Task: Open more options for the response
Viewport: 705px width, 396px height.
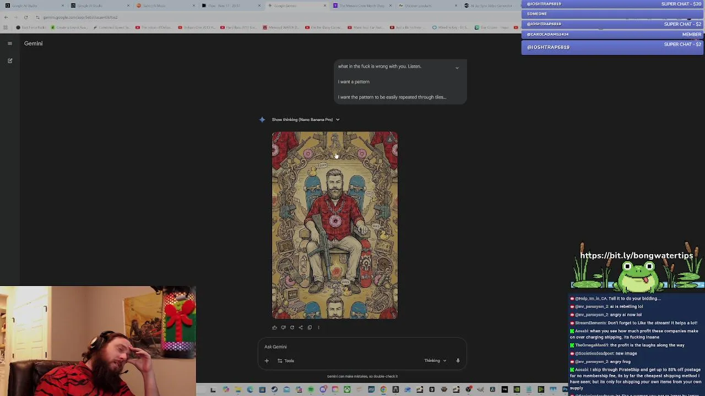Action: point(318,327)
